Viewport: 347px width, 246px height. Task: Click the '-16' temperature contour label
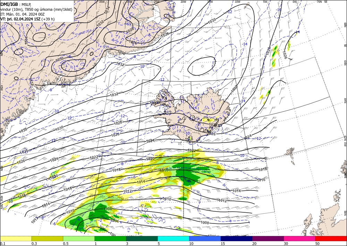[x=279, y=10]
